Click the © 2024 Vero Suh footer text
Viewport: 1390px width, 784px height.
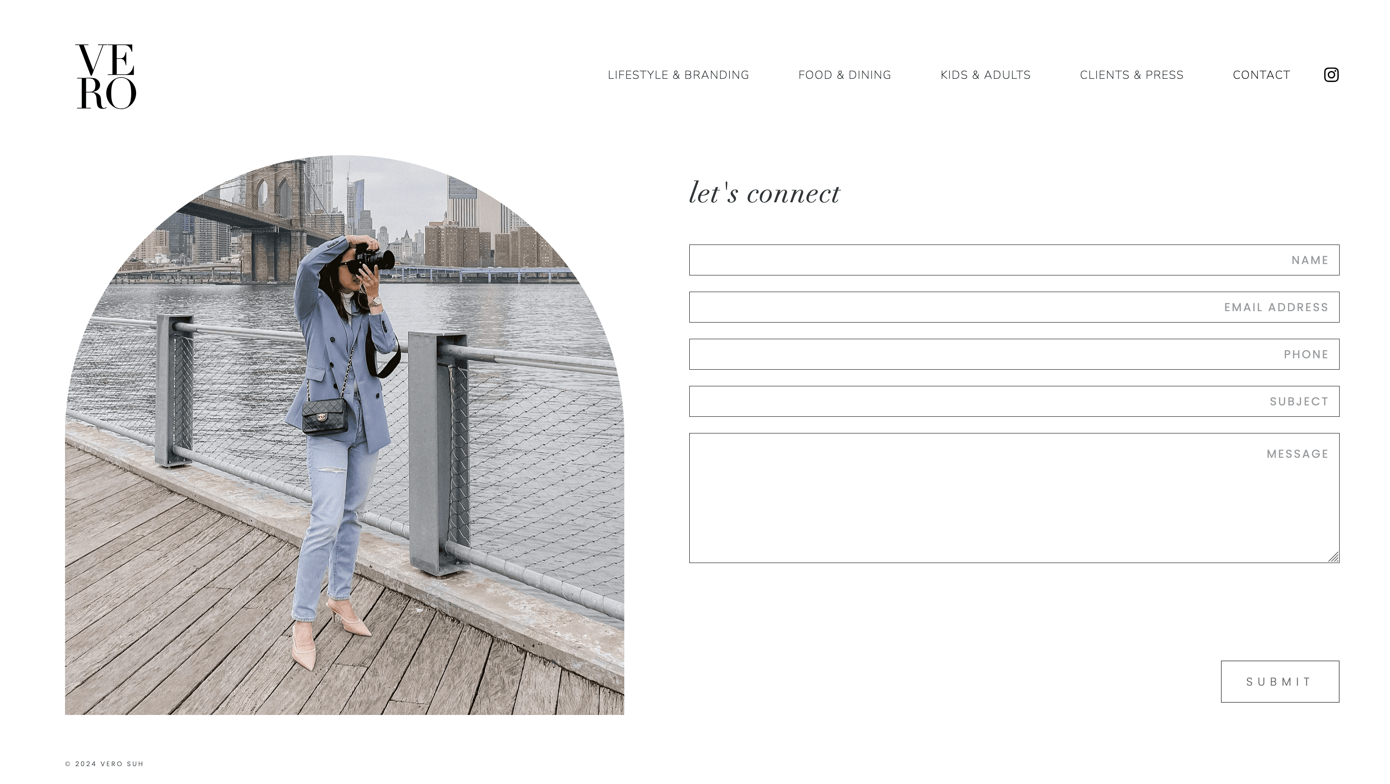(104, 764)
